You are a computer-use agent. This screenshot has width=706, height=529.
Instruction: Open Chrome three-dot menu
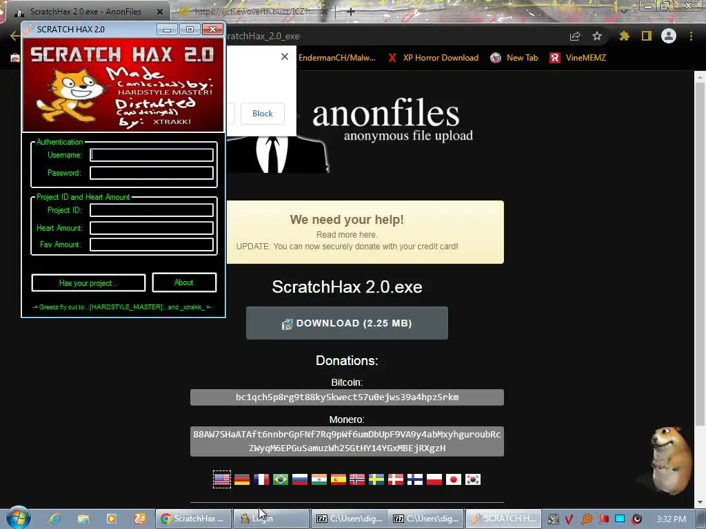pos(691,36)
